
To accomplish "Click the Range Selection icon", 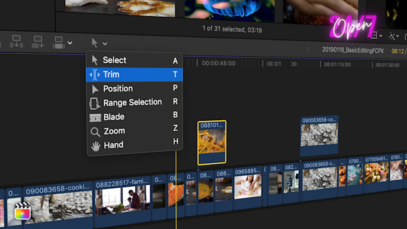I will pos(95,103).
